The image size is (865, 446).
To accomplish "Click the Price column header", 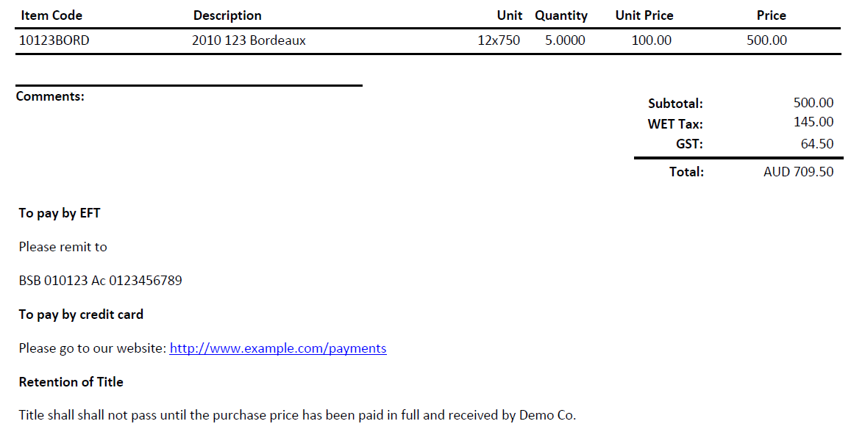I will click(771, 15).
